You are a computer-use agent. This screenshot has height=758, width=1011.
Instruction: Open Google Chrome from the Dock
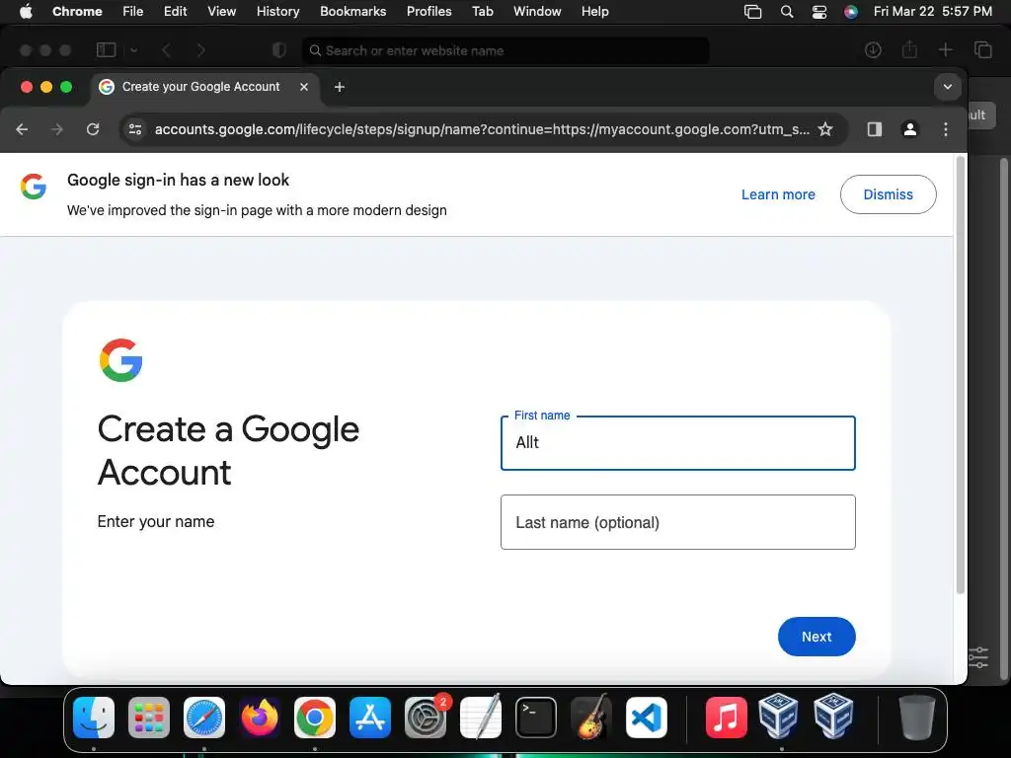coord(315,718)
